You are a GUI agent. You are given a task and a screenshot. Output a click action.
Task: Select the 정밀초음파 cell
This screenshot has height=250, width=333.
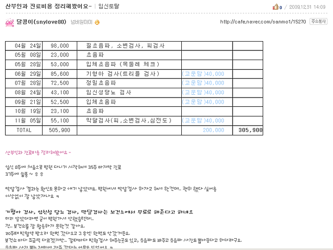pyautogui.click(x=129, y=83)
